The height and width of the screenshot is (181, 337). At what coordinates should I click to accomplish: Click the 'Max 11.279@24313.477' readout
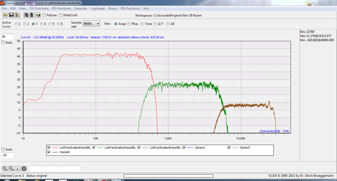pos(316,36)
